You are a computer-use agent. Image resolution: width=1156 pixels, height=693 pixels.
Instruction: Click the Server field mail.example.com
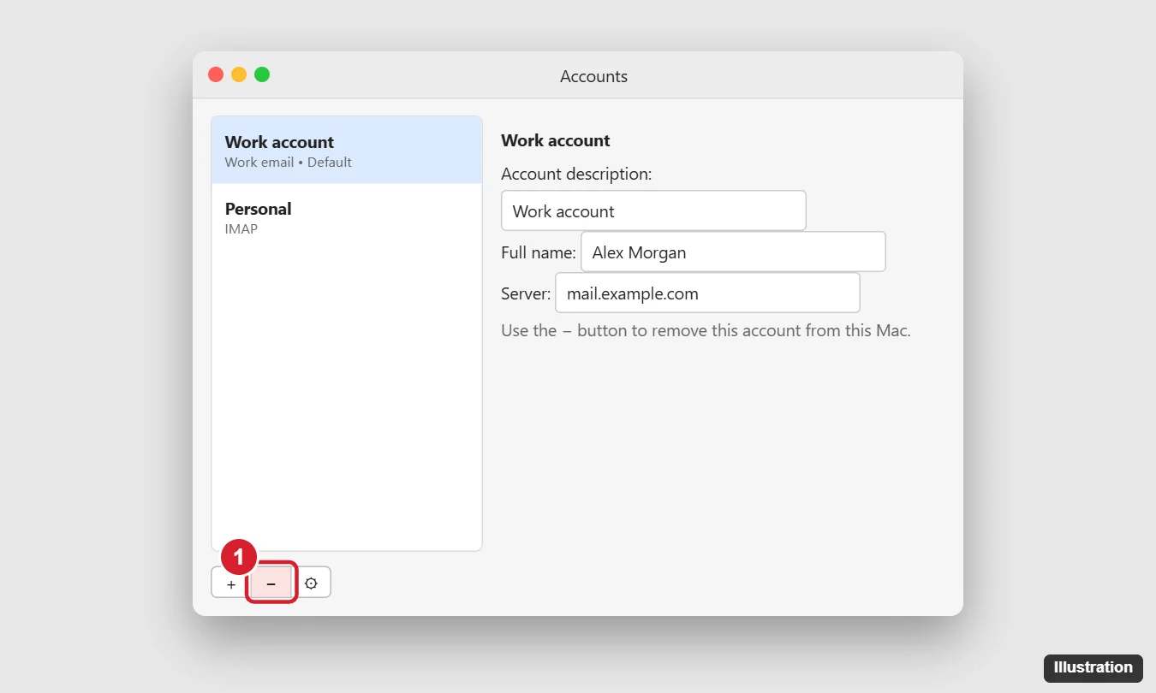(x=707, y=293)
